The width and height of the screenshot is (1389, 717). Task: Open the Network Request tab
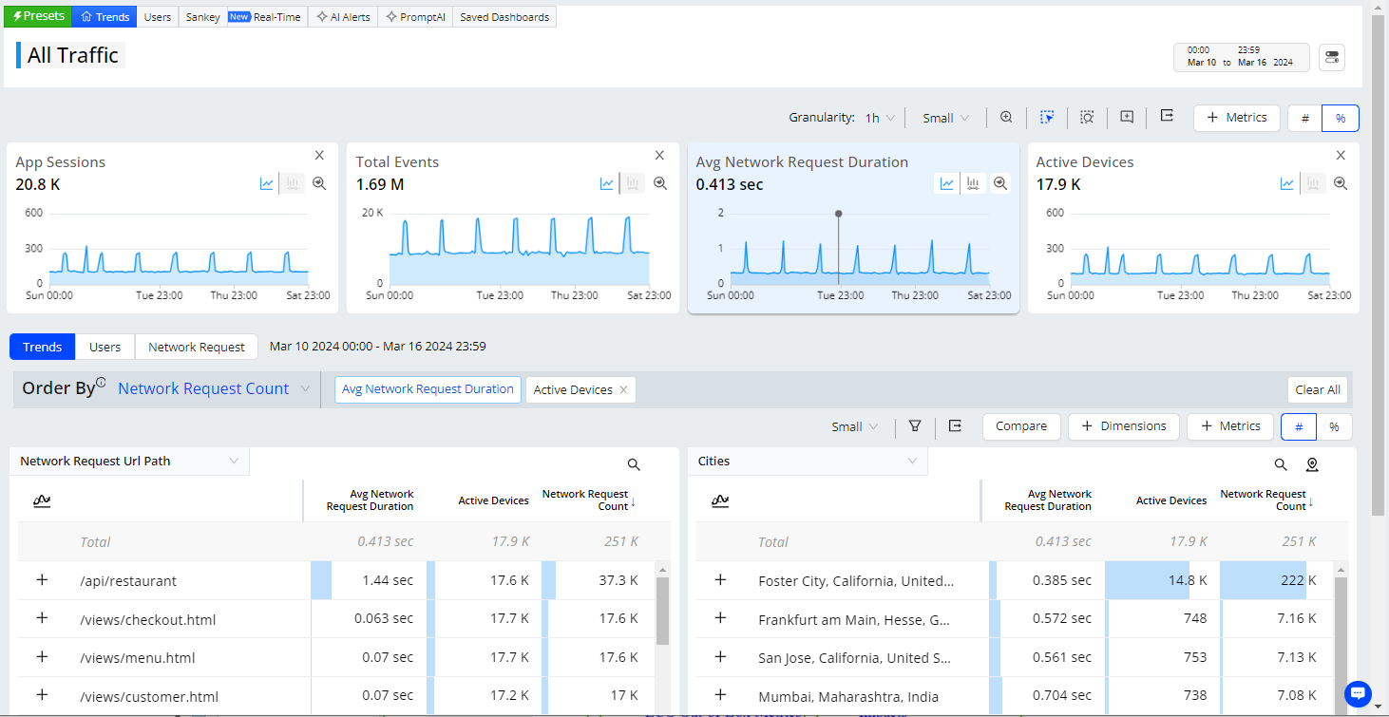pyautogui.click(x=197, y=347)
